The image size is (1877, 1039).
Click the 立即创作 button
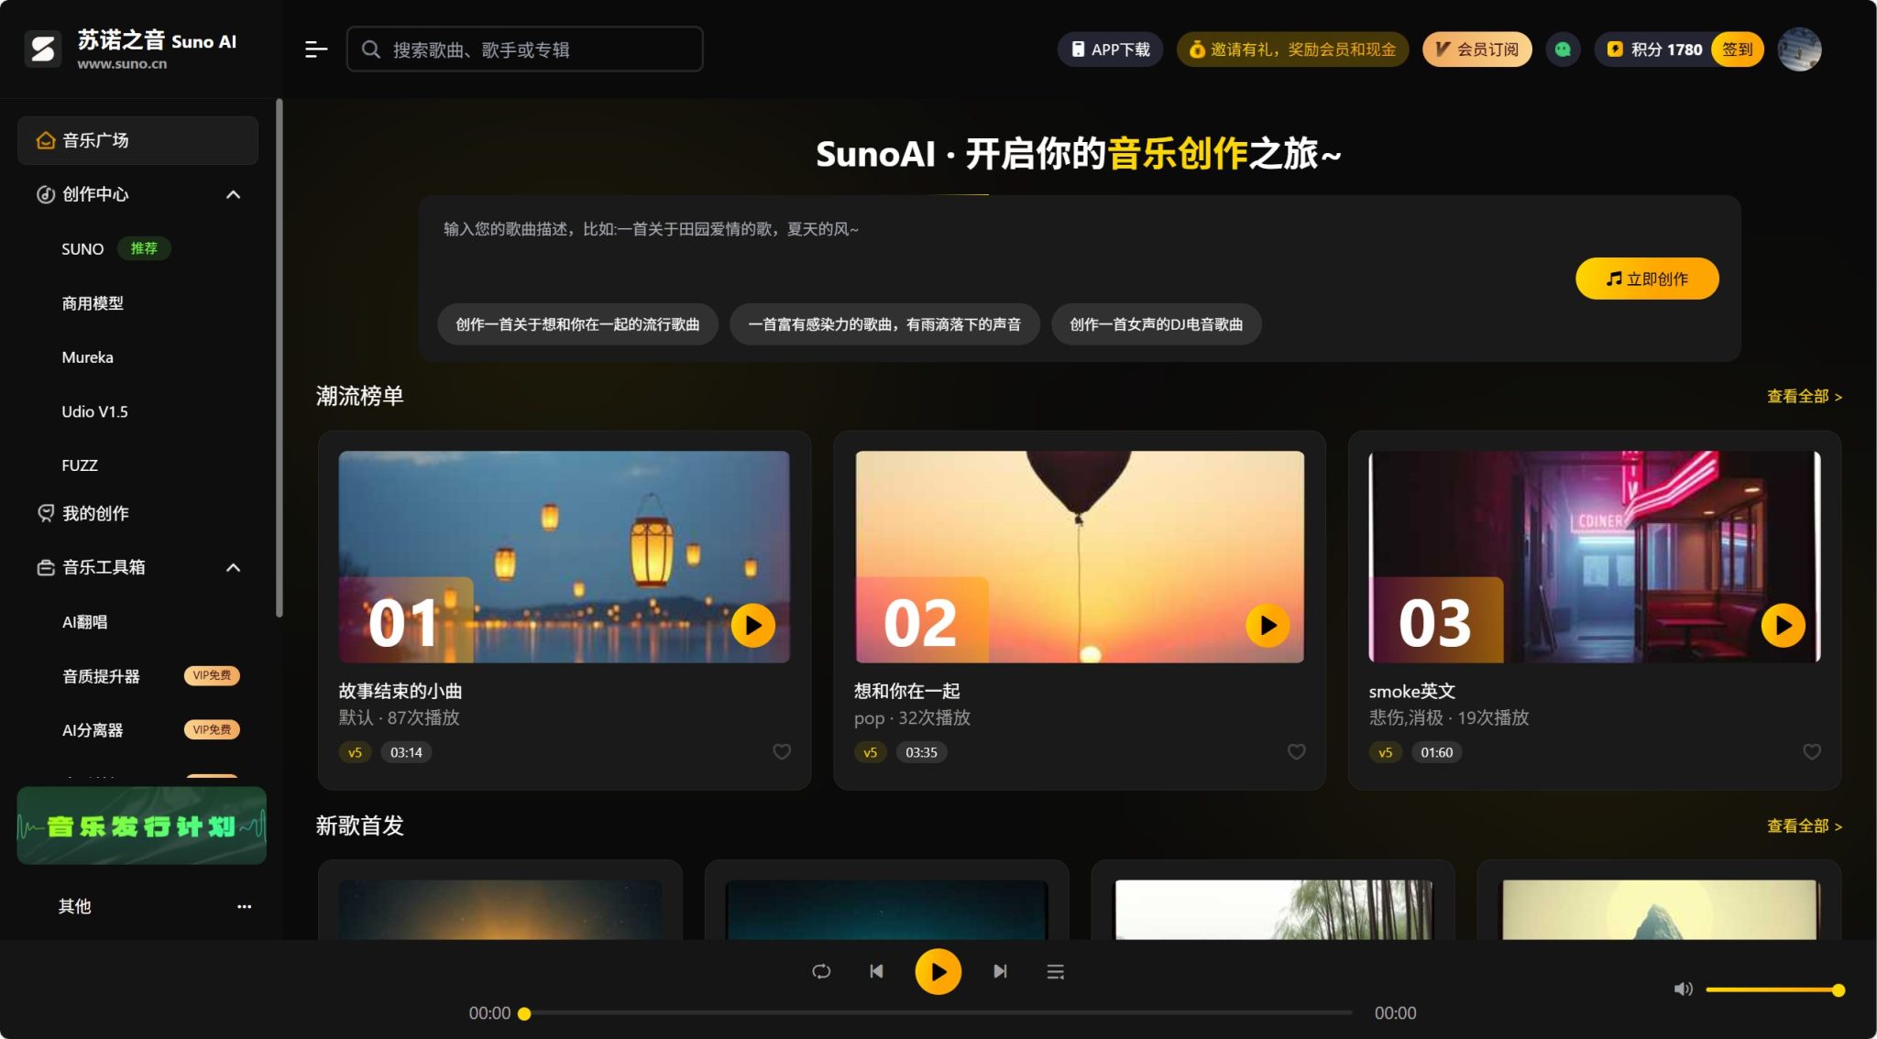(1646, 279)
